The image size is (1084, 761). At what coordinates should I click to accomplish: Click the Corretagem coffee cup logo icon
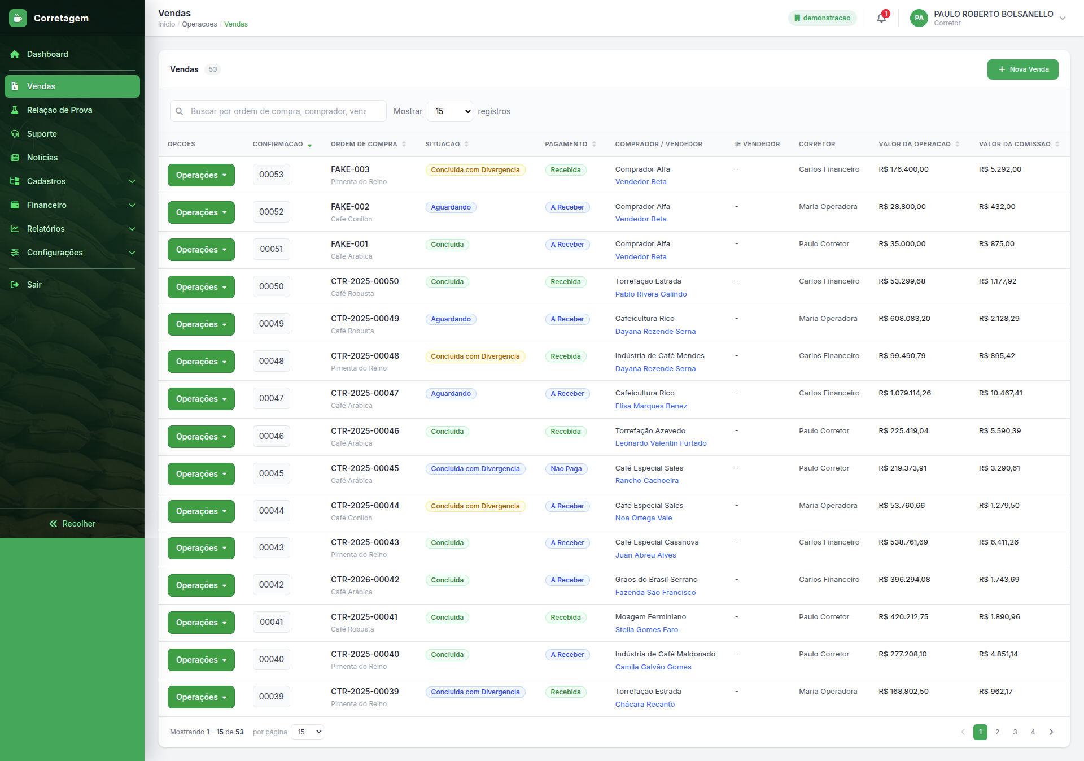click(x=18, y=18)
